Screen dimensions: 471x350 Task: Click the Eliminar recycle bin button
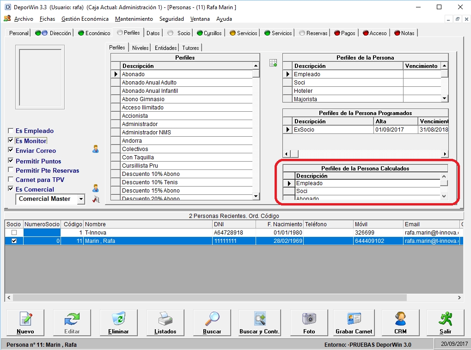[x=118, y=322]
